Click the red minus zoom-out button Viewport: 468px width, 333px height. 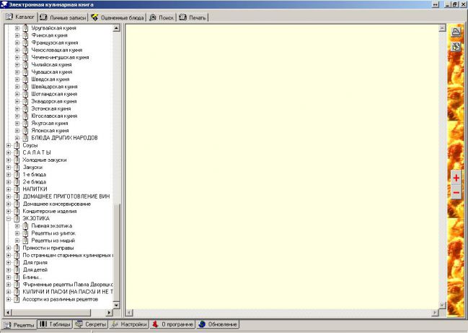(456, 193)
